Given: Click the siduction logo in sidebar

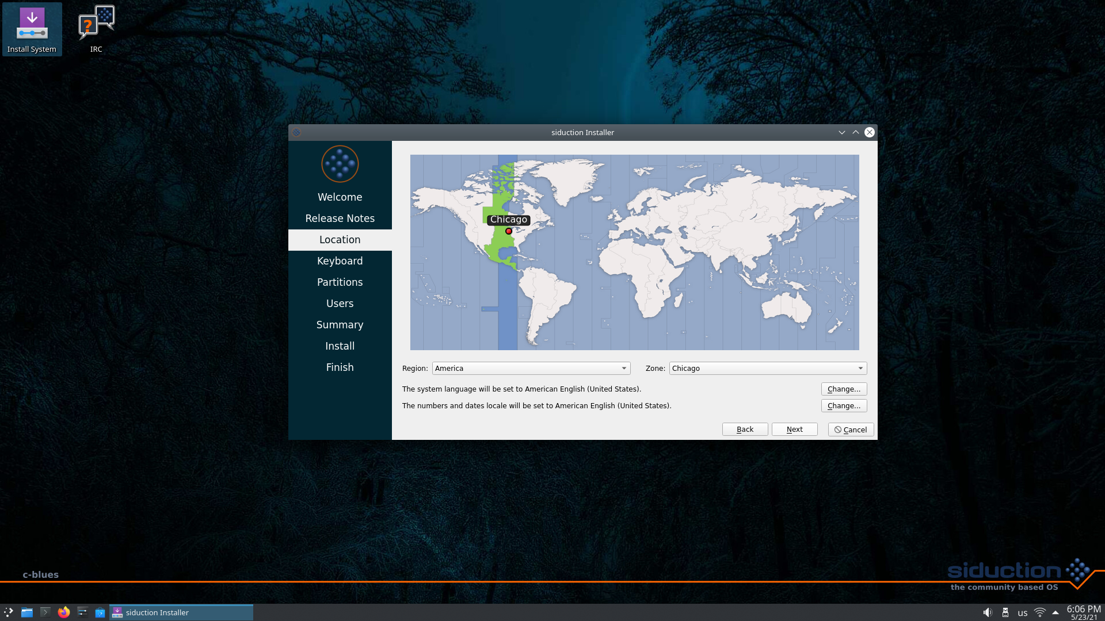Looking at the screenshot, I should coord(340,164).
